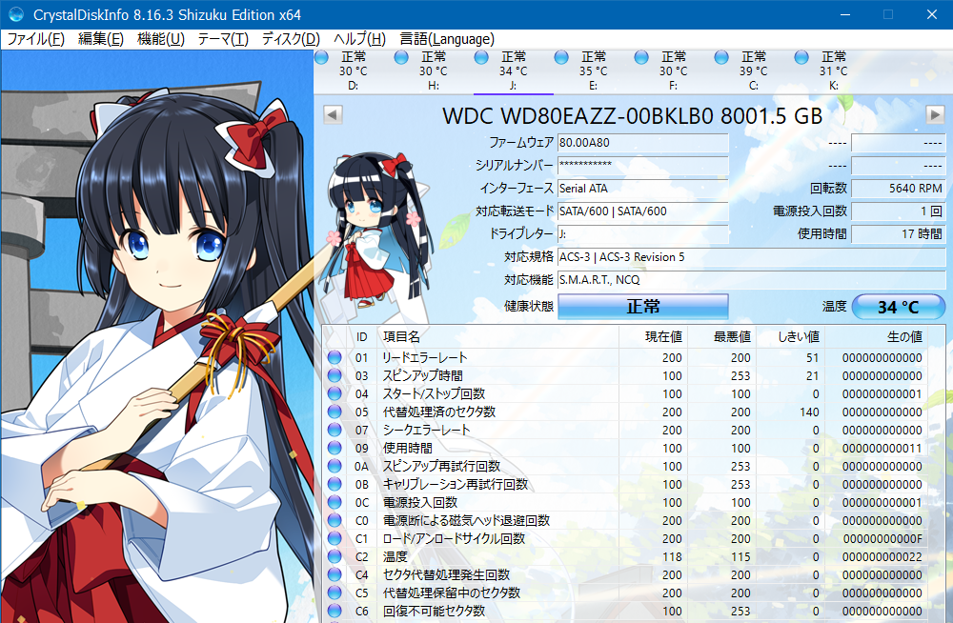Viewport: 953px width, 623px height.
Task: Click the ID column header
Action: (x=361, y=336)
